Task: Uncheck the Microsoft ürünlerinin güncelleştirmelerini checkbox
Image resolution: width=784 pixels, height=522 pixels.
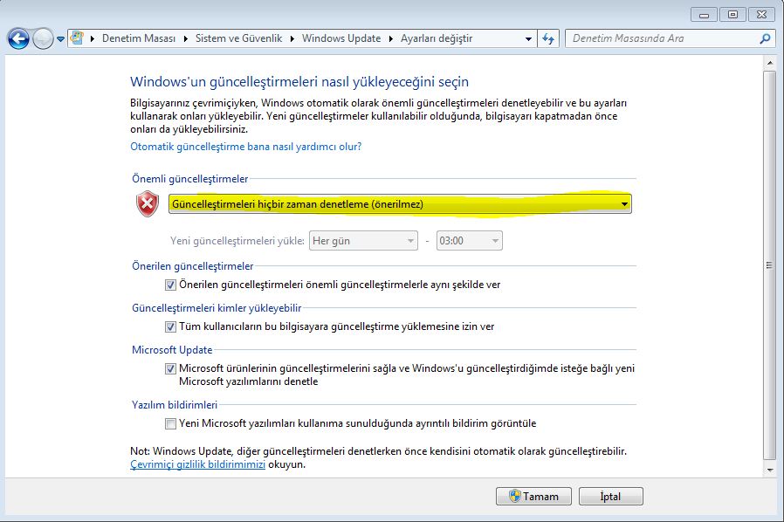Action: (x=170, y=368)
